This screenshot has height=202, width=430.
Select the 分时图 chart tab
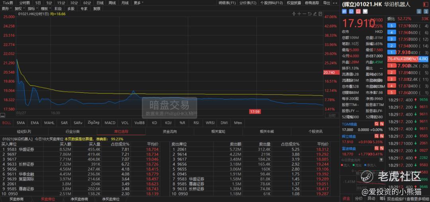click(x=24, y=3)
